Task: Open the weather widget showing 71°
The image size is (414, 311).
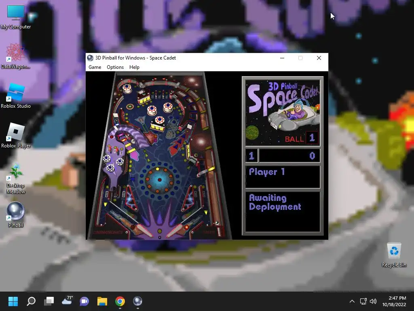Action: click(67, 301)
